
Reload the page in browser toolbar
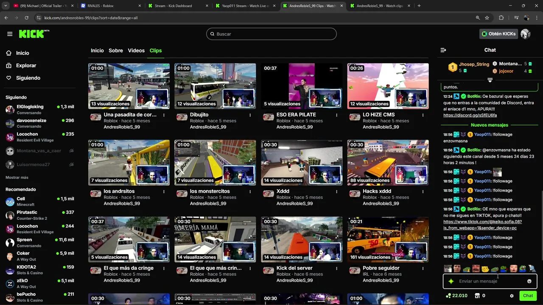tap(26, 18)
